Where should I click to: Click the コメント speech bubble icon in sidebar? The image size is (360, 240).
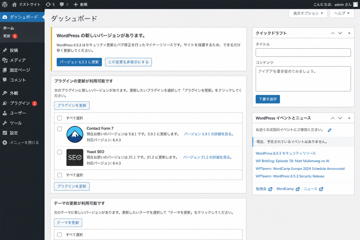(5, 80)
